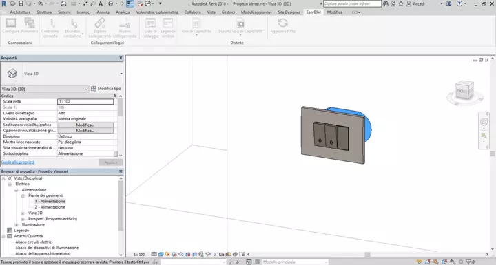
Task: Click the horizontal scrollbar thumb of the 3D view
Action: (368, 254)
